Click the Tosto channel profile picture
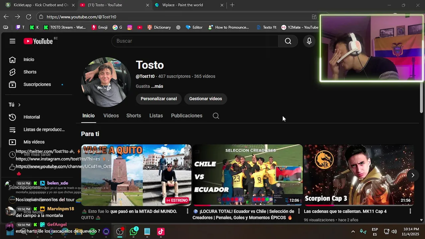Image resolution: width=425 pixels, height=239 pixels. coord(106,82)
